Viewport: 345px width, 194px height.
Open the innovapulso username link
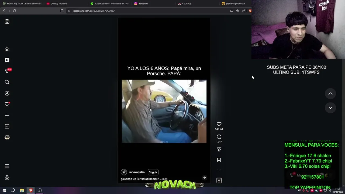click(x=137, y=172)
